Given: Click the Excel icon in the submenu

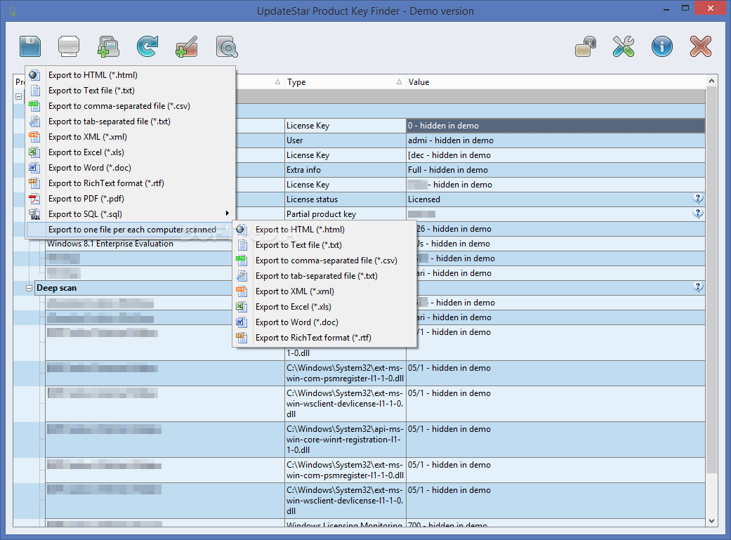Looking at the screenshot, I should 241,306.
